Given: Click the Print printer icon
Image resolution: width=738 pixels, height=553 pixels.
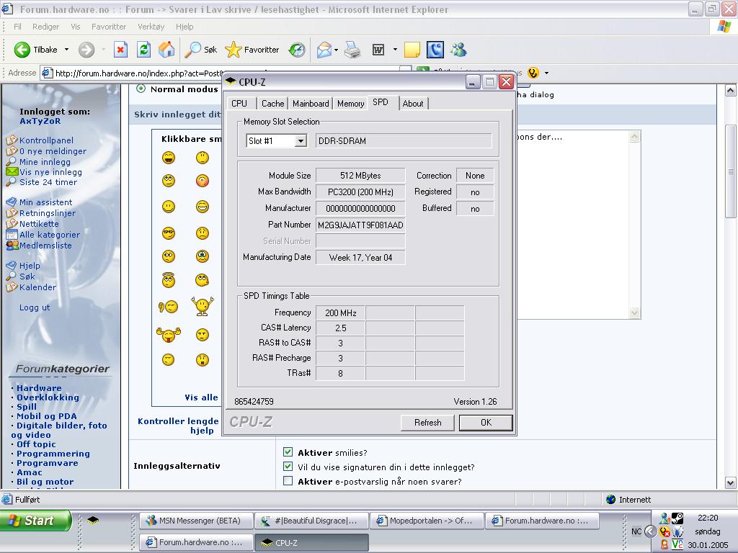Looking at the screenshot, I should [352, 50].
